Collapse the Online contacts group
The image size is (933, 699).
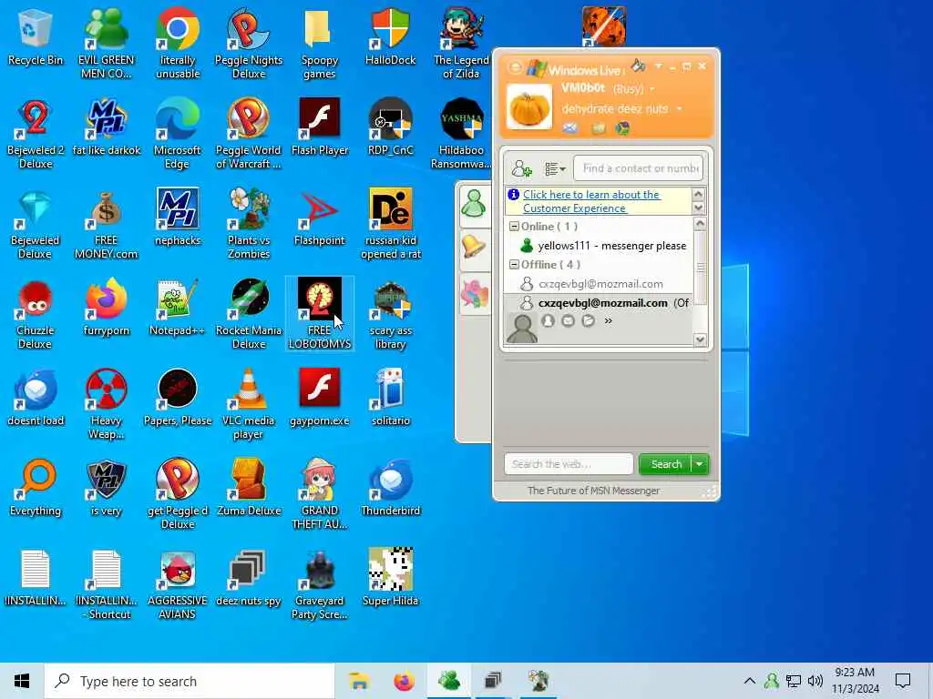pos(514,227)
